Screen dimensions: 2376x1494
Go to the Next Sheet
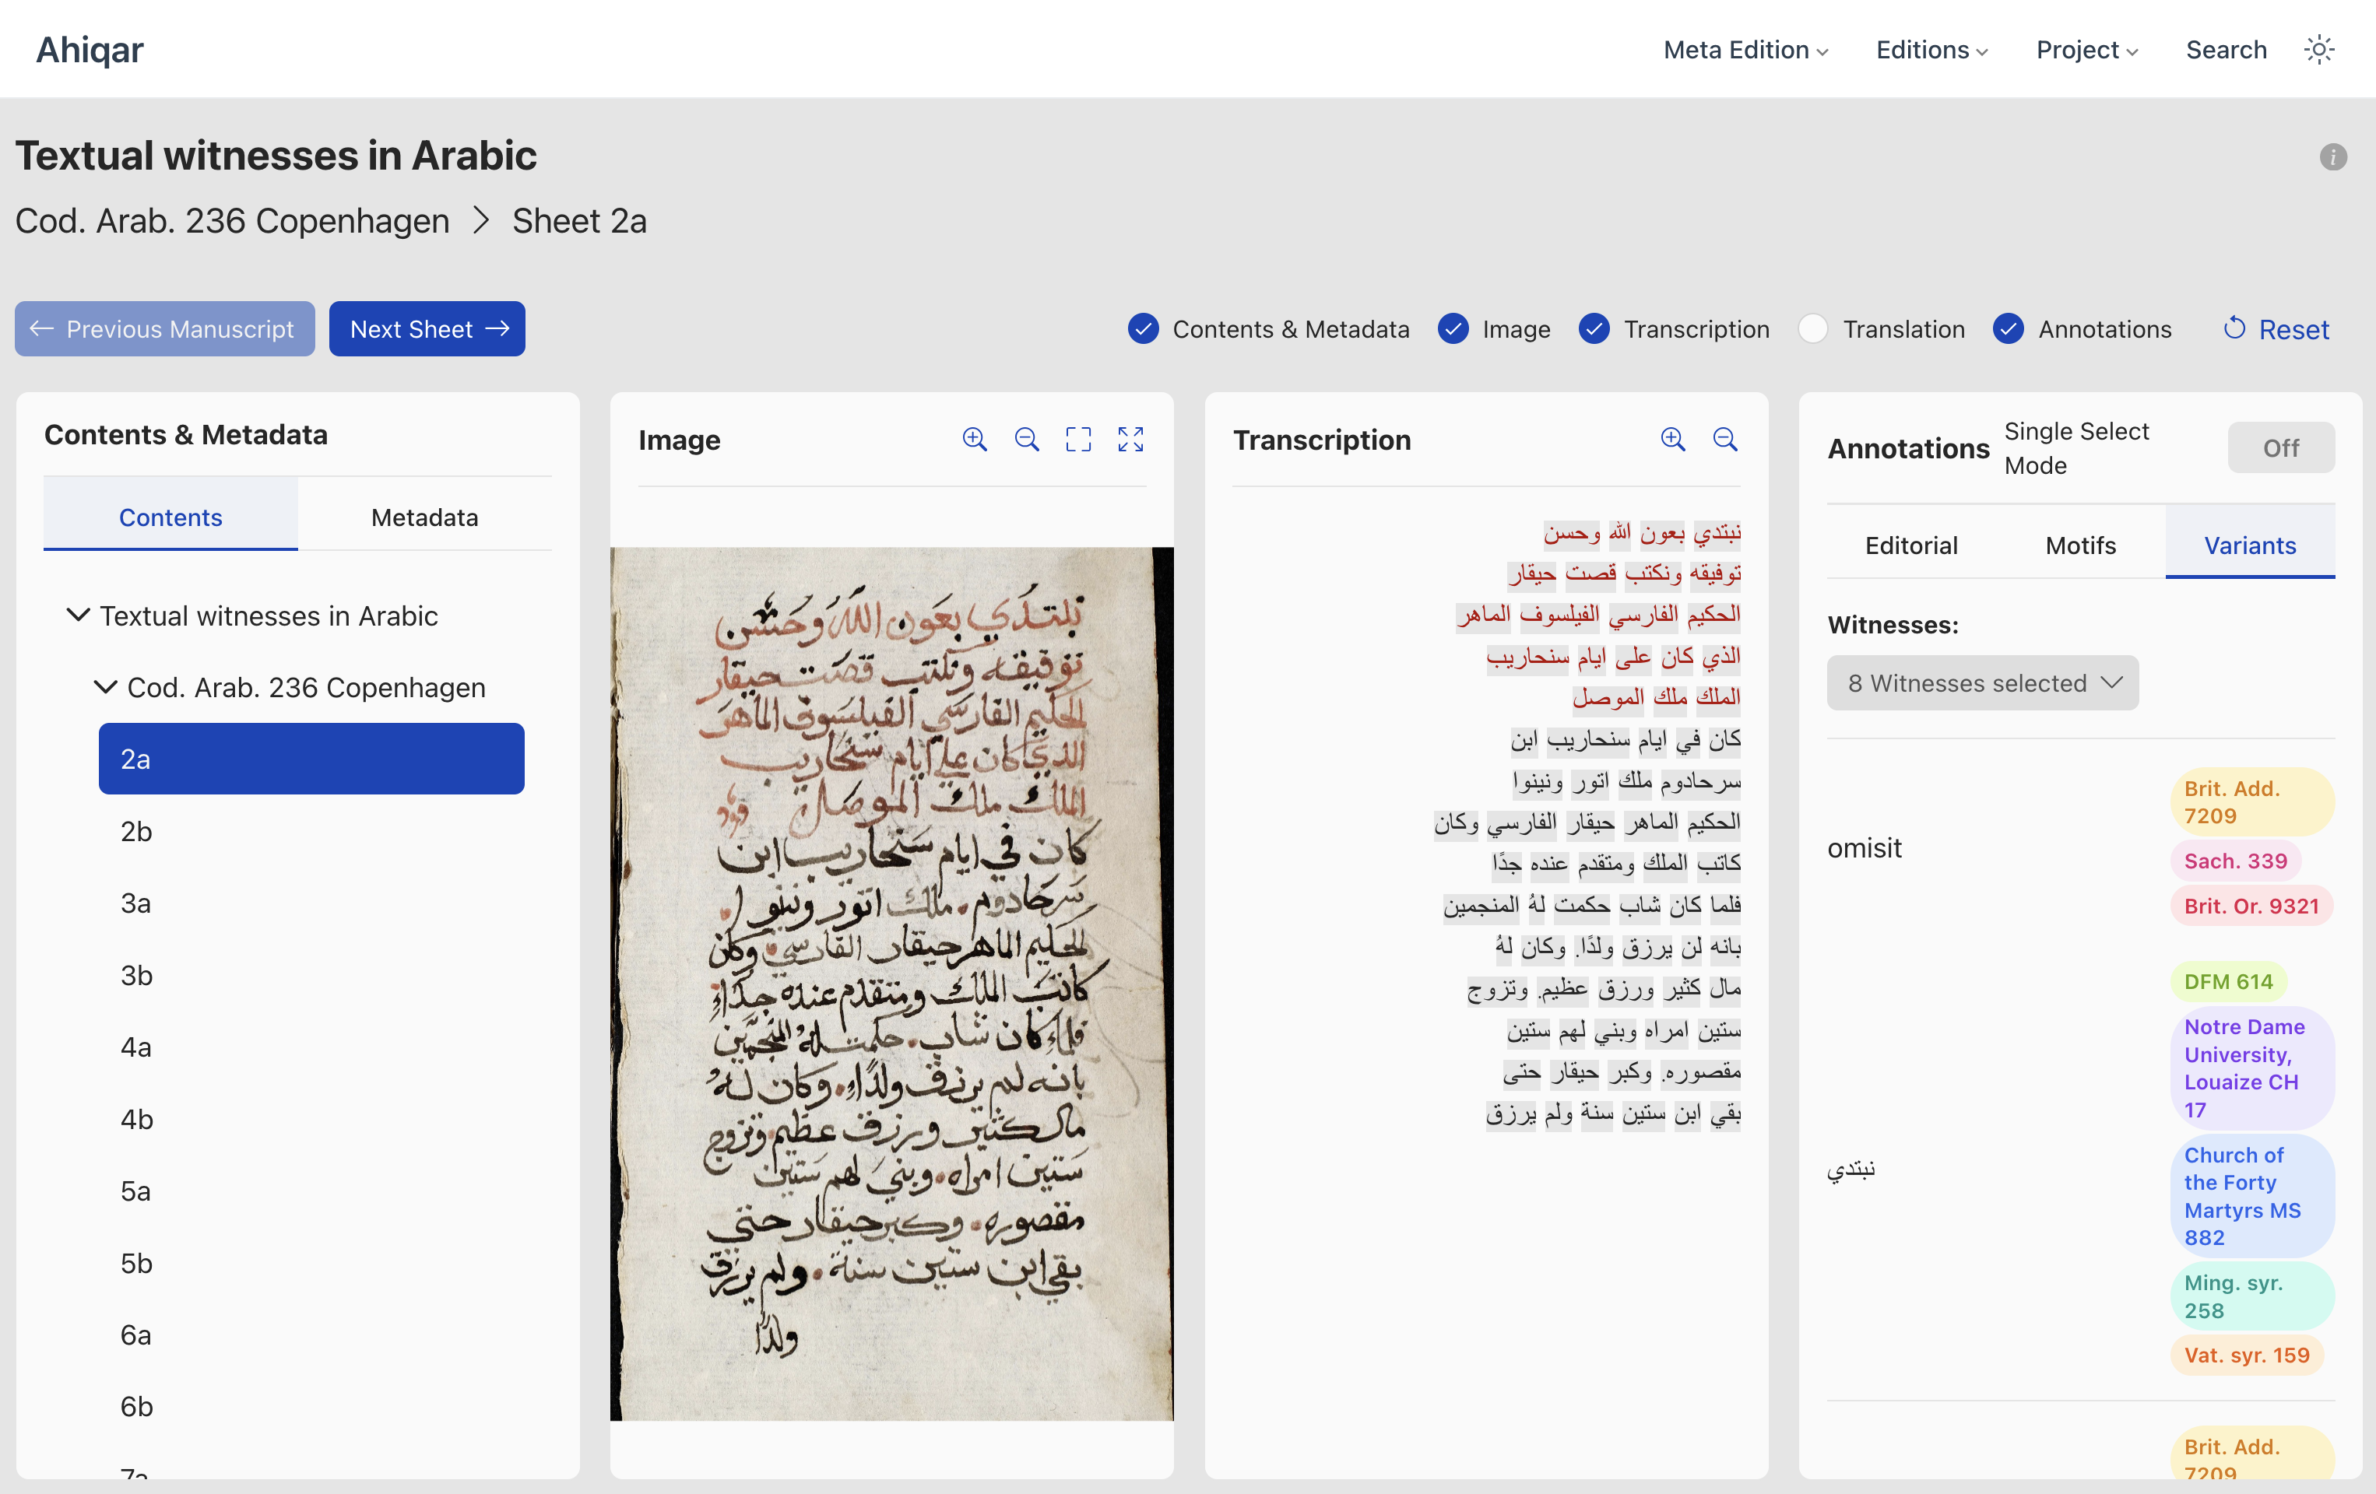427,329
